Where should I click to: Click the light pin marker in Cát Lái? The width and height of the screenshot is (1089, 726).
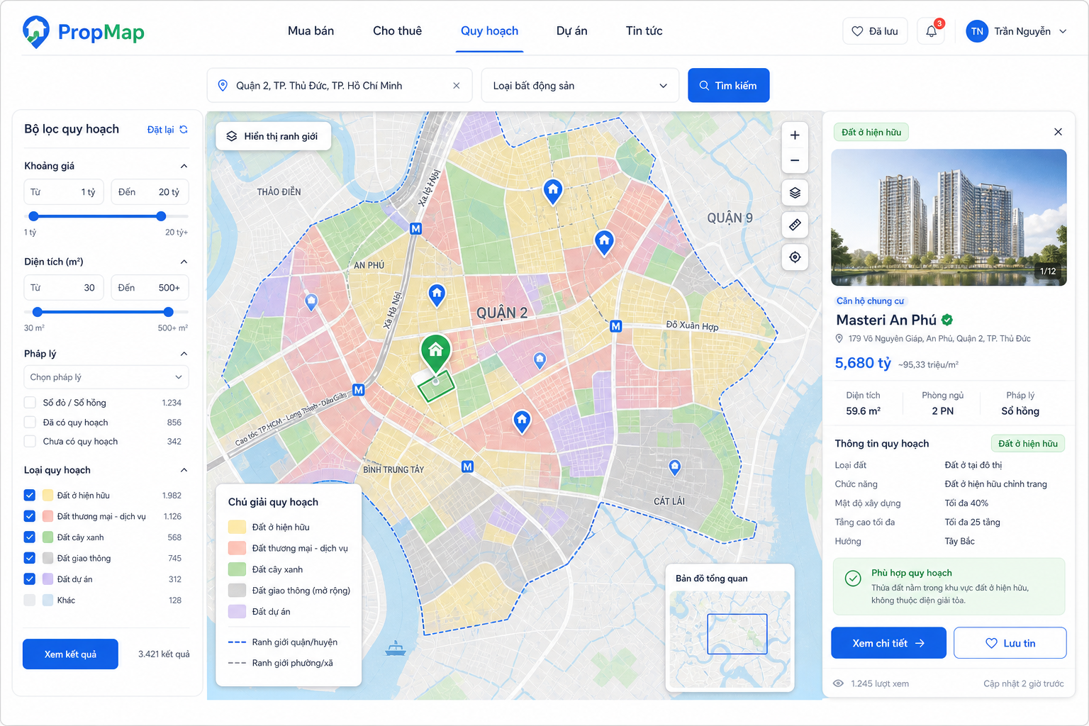click(675, 467)
